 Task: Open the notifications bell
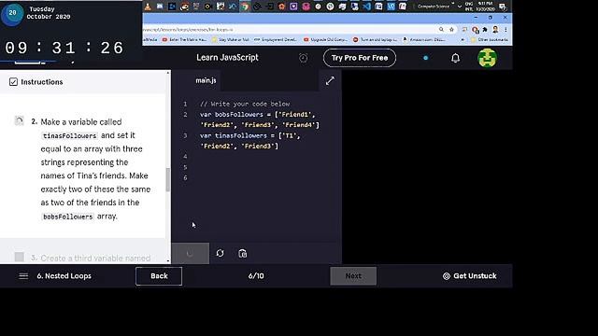(x=455, y=58)
